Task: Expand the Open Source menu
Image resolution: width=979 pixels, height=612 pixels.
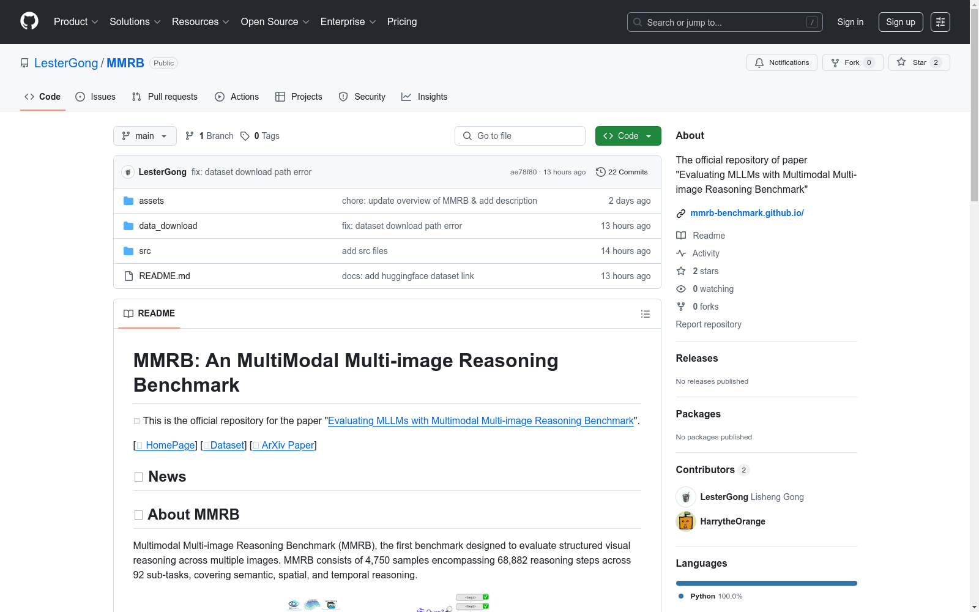Action: pyautogui.click(x=275, y=22)
